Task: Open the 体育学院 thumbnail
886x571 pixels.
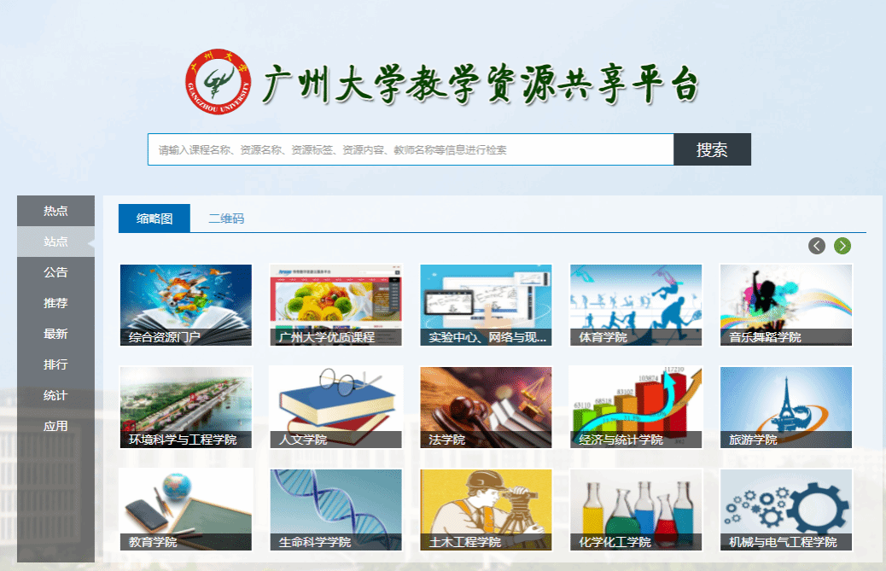Action: point(636,305)
